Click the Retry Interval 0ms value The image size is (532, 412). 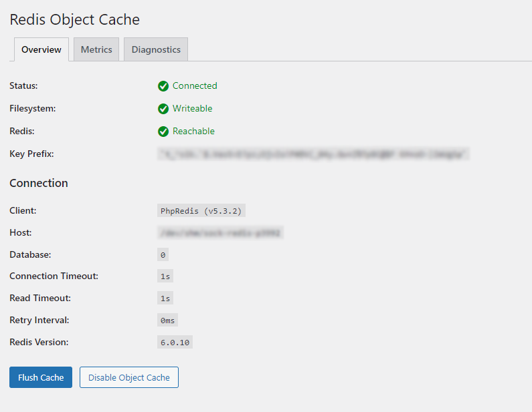click(x=167, y=321)
